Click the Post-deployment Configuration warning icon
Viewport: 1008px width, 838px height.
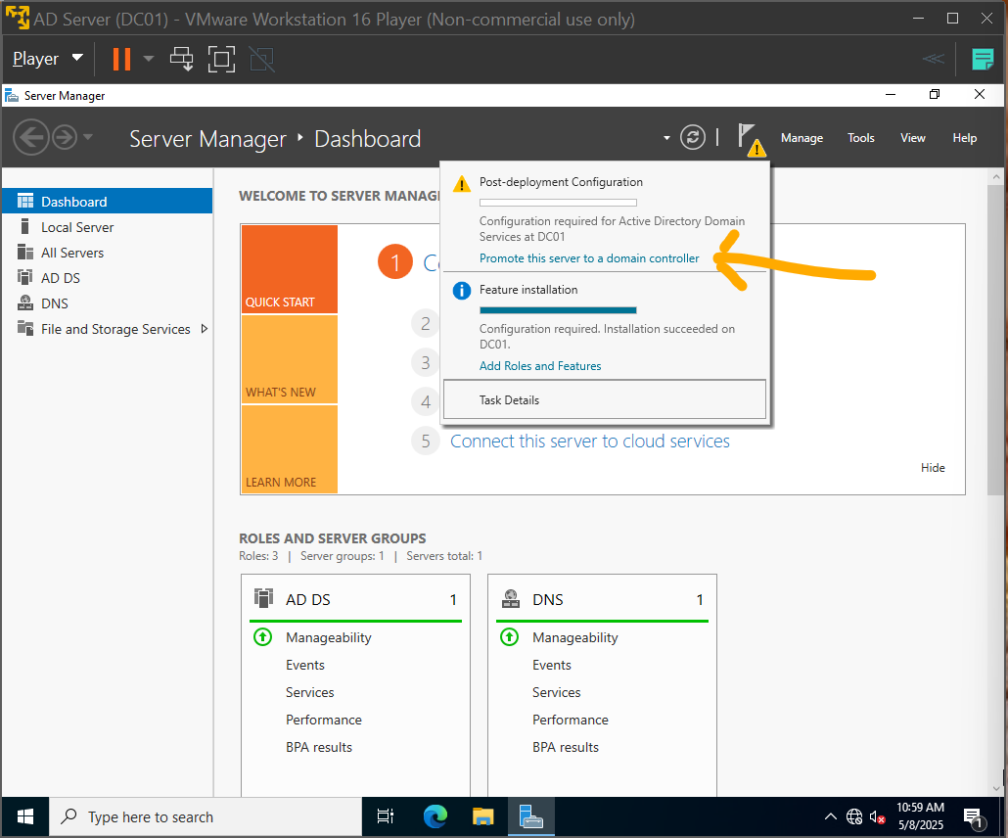click(x=462, y=184)
